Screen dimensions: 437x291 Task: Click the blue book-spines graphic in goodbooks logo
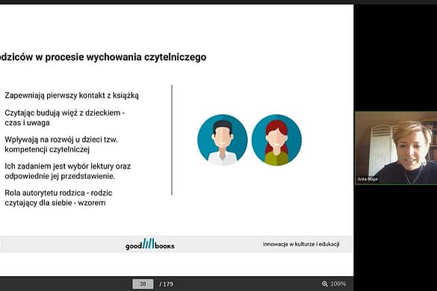(x=148, y=243)
